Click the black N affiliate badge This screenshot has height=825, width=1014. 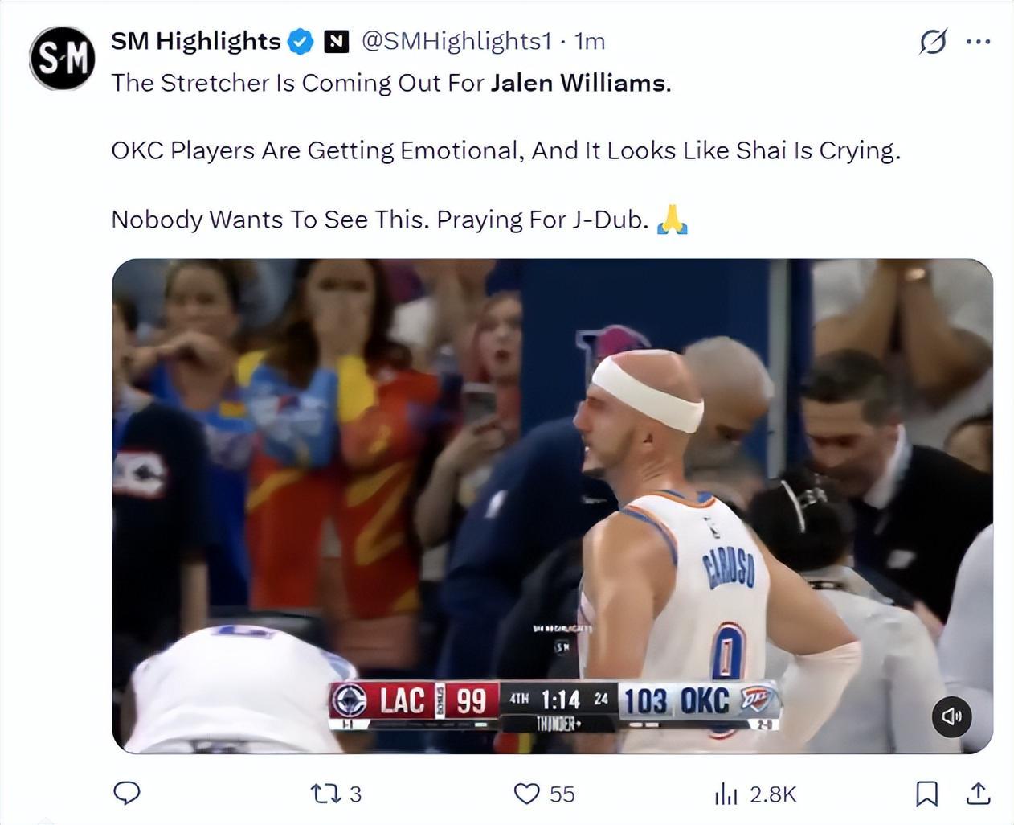(336, 41)
